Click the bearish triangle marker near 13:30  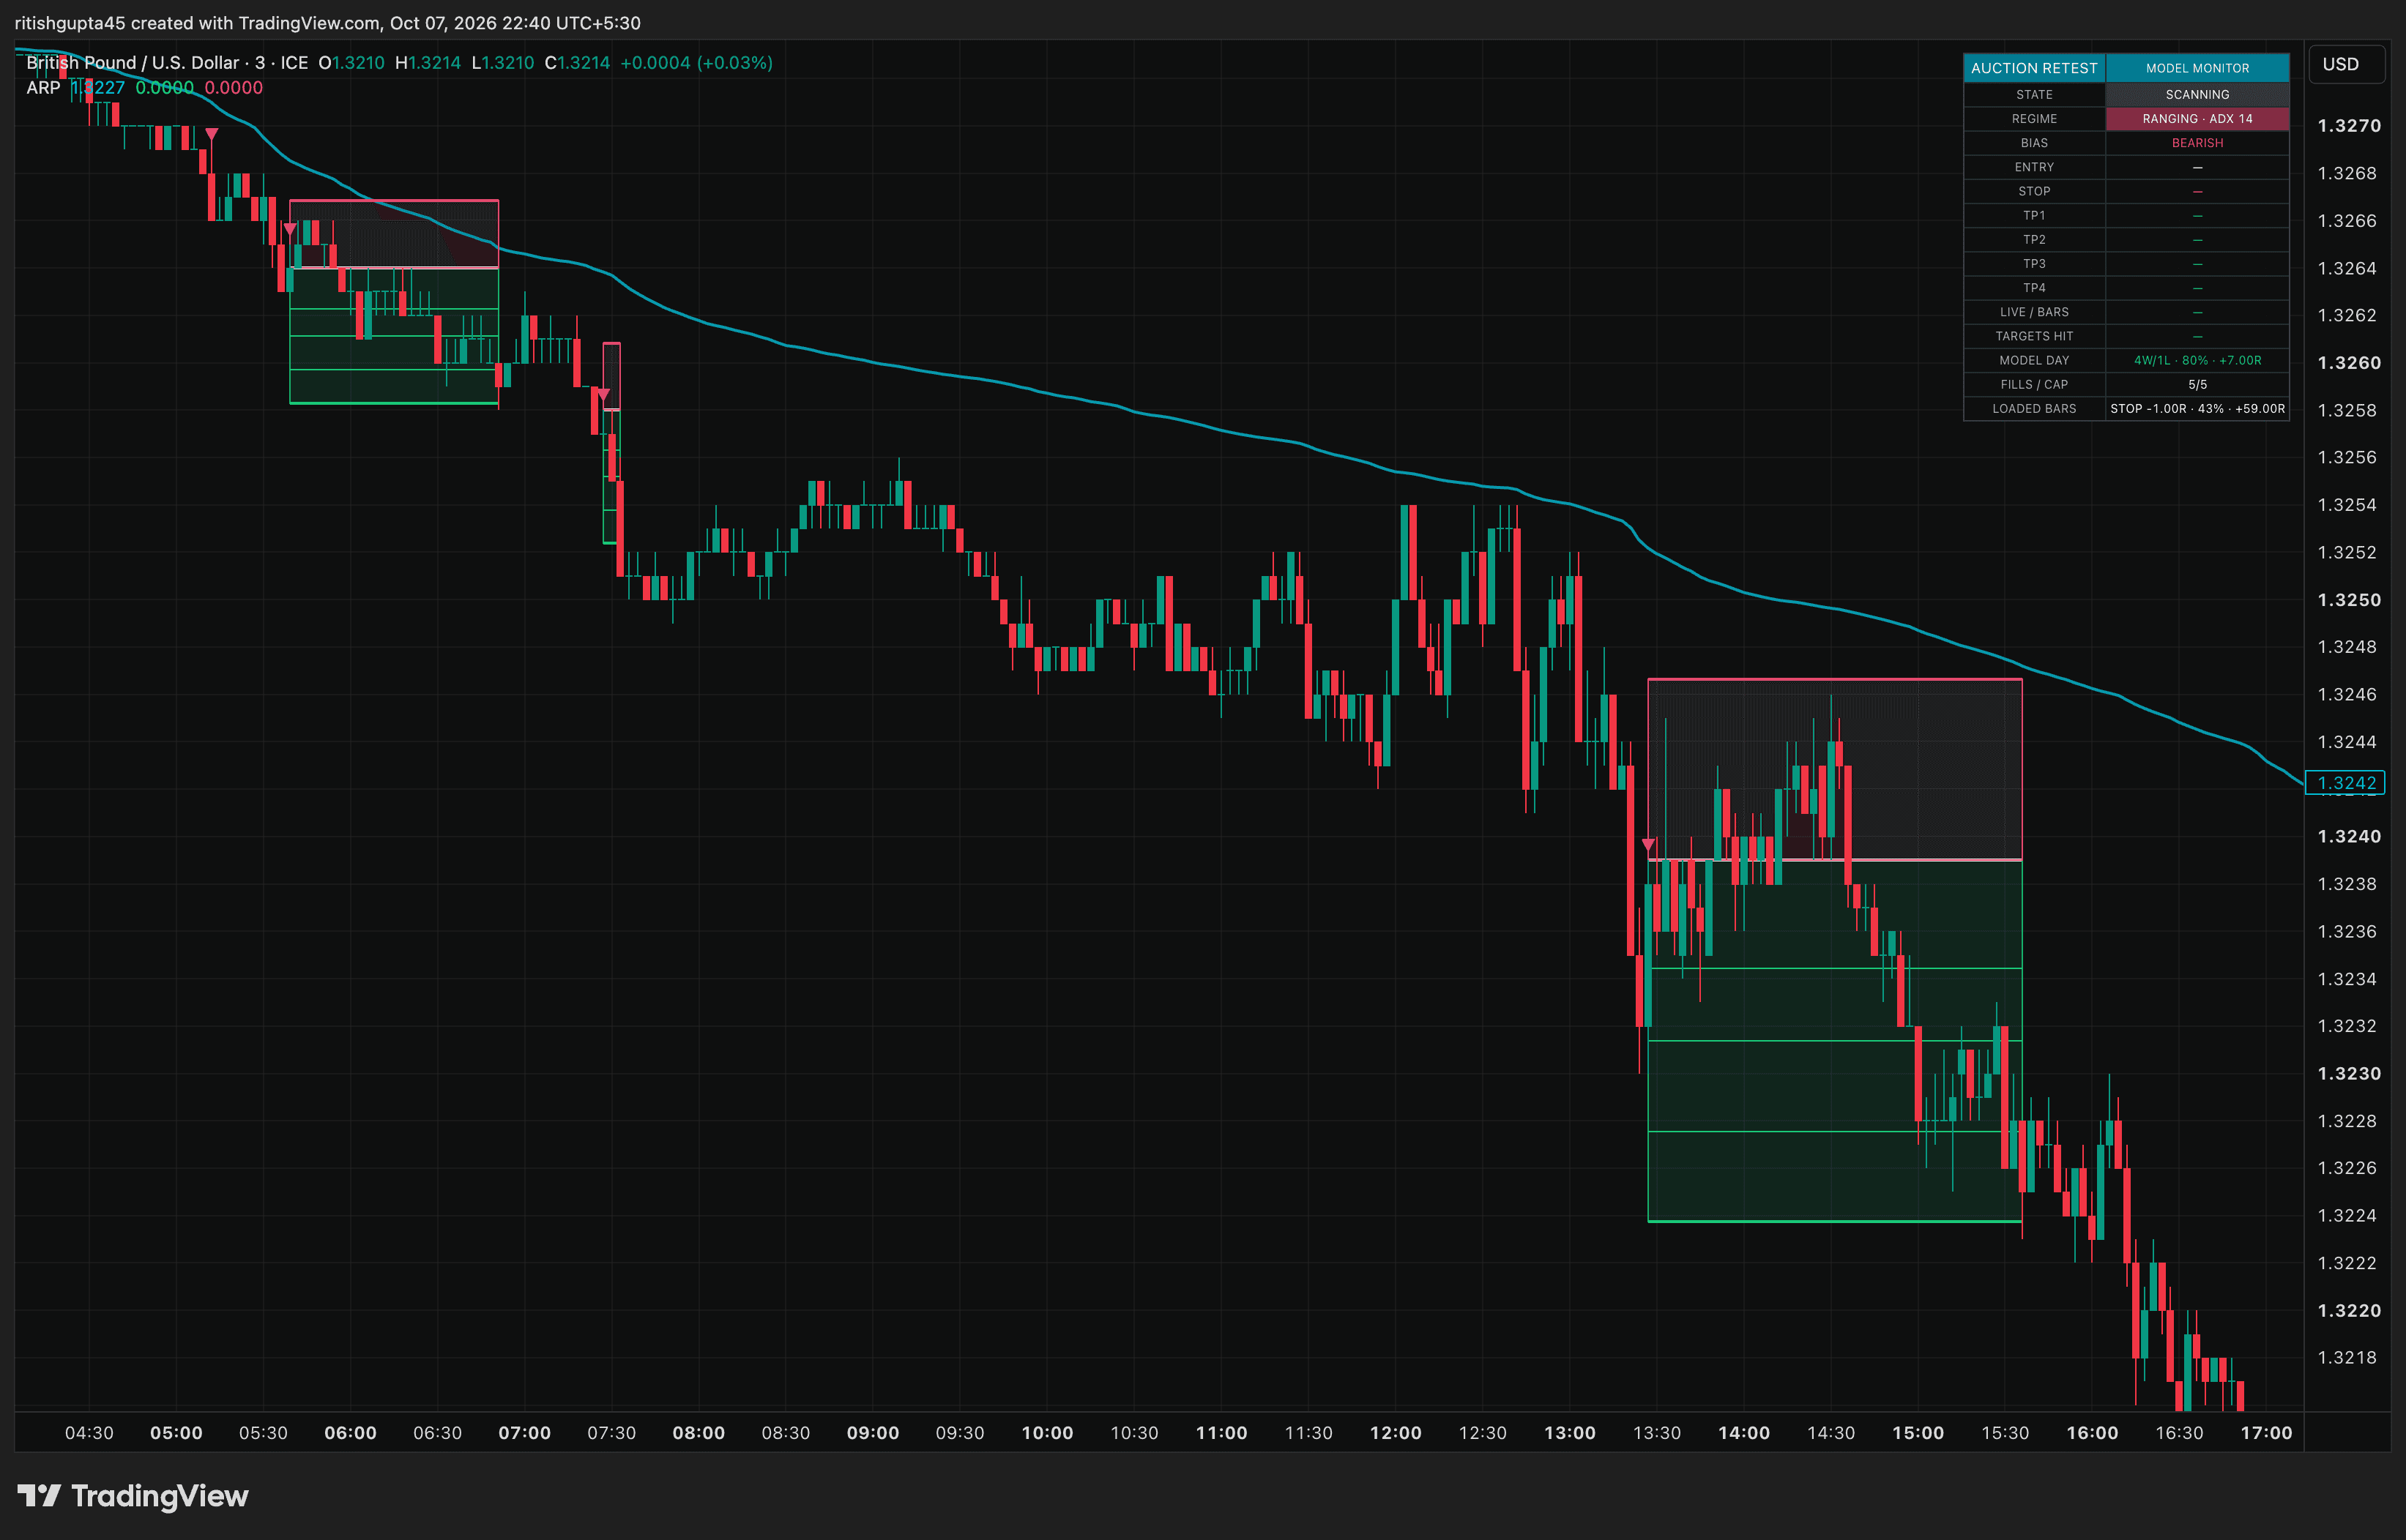1647,845
